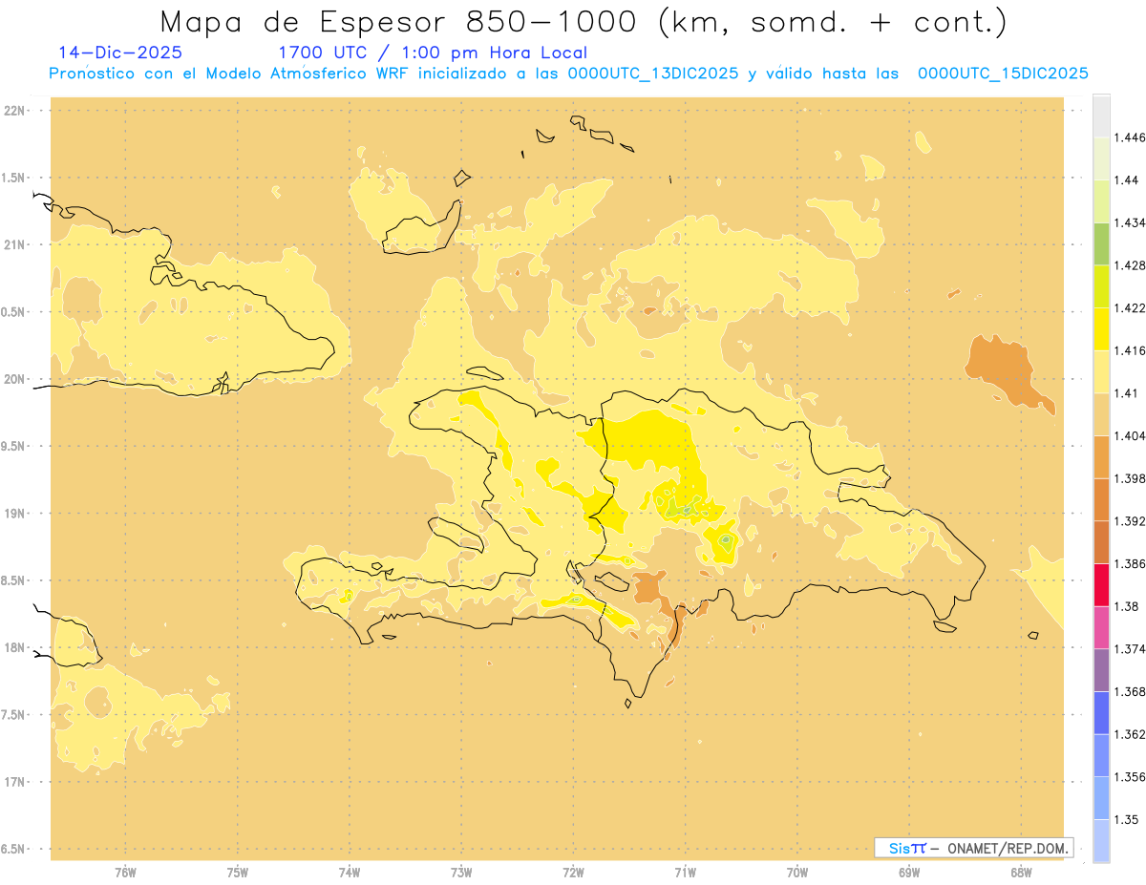The height and width of the screenshot is (885, 1146).
Task: Click the '68W' longitude axis label
Action: coord(1021,873)
